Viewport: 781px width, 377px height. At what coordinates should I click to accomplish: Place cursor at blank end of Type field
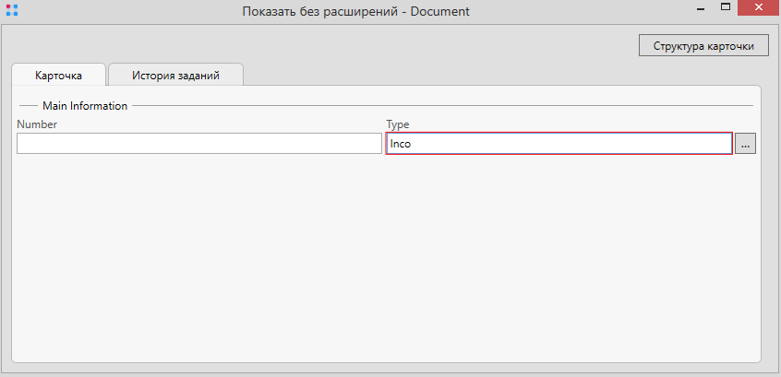point(646,144)
